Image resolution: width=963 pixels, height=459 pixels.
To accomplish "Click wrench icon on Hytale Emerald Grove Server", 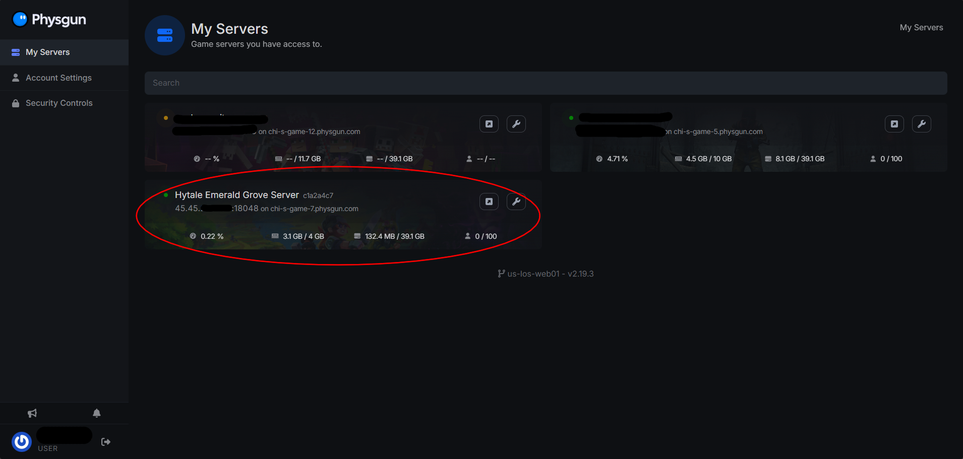I will click(x=516, y=202).
